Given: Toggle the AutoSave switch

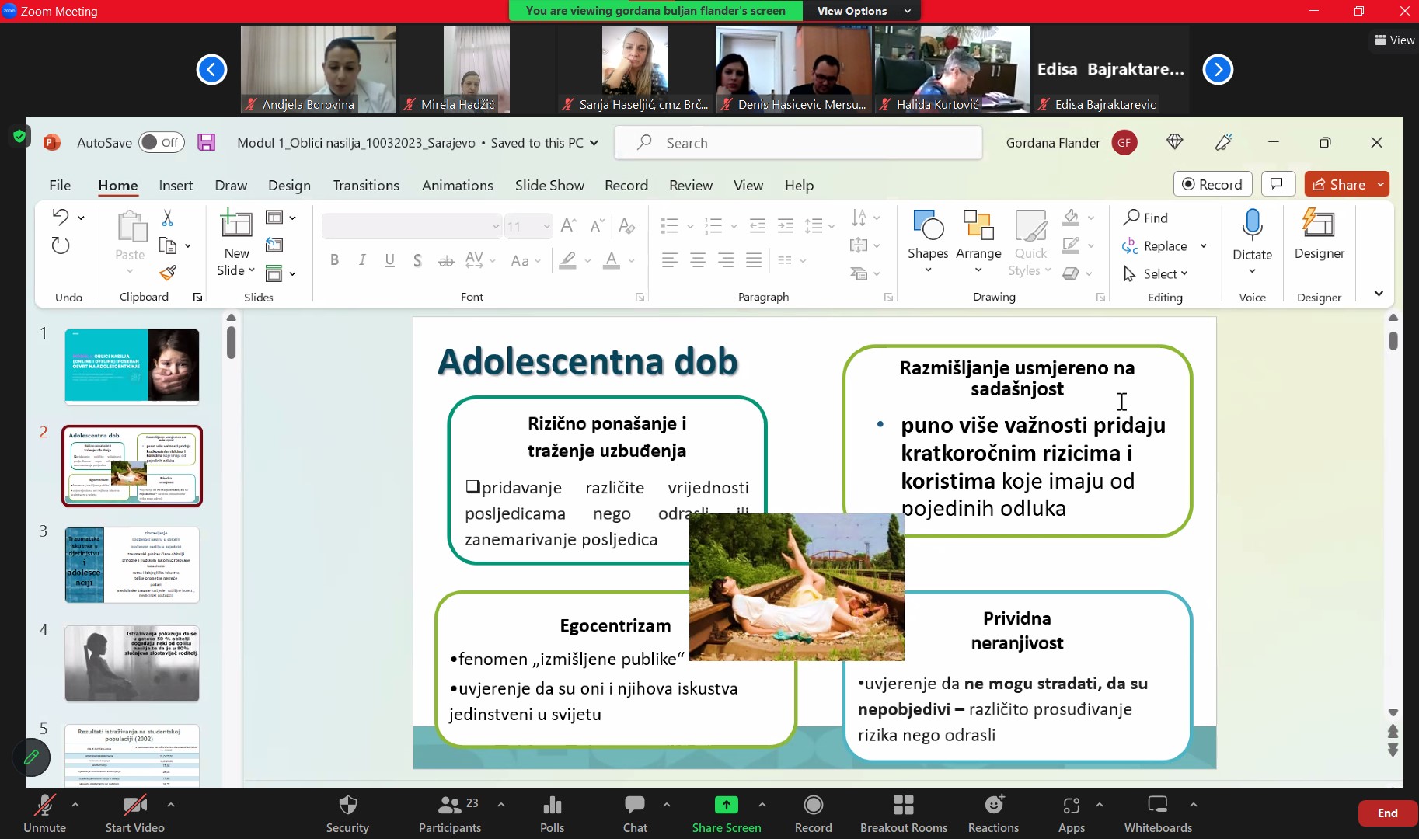Looking at the screenshot, I should 161,142.
